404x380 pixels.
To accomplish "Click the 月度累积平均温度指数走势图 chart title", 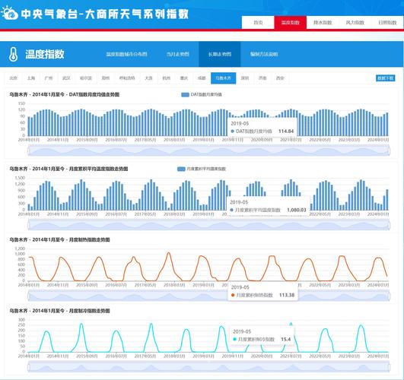I will (x=68, y=169).
